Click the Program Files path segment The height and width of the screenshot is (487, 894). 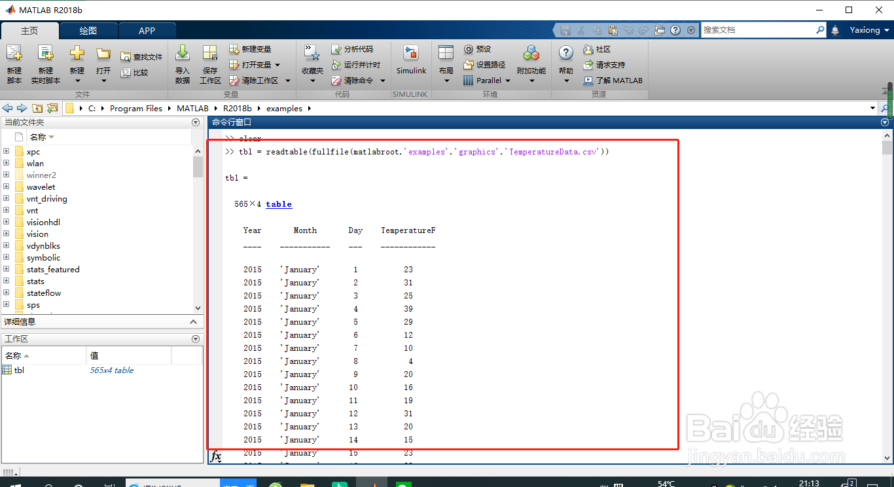136,109
